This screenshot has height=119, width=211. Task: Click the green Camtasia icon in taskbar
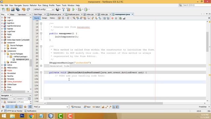click(x=60, y=116)
